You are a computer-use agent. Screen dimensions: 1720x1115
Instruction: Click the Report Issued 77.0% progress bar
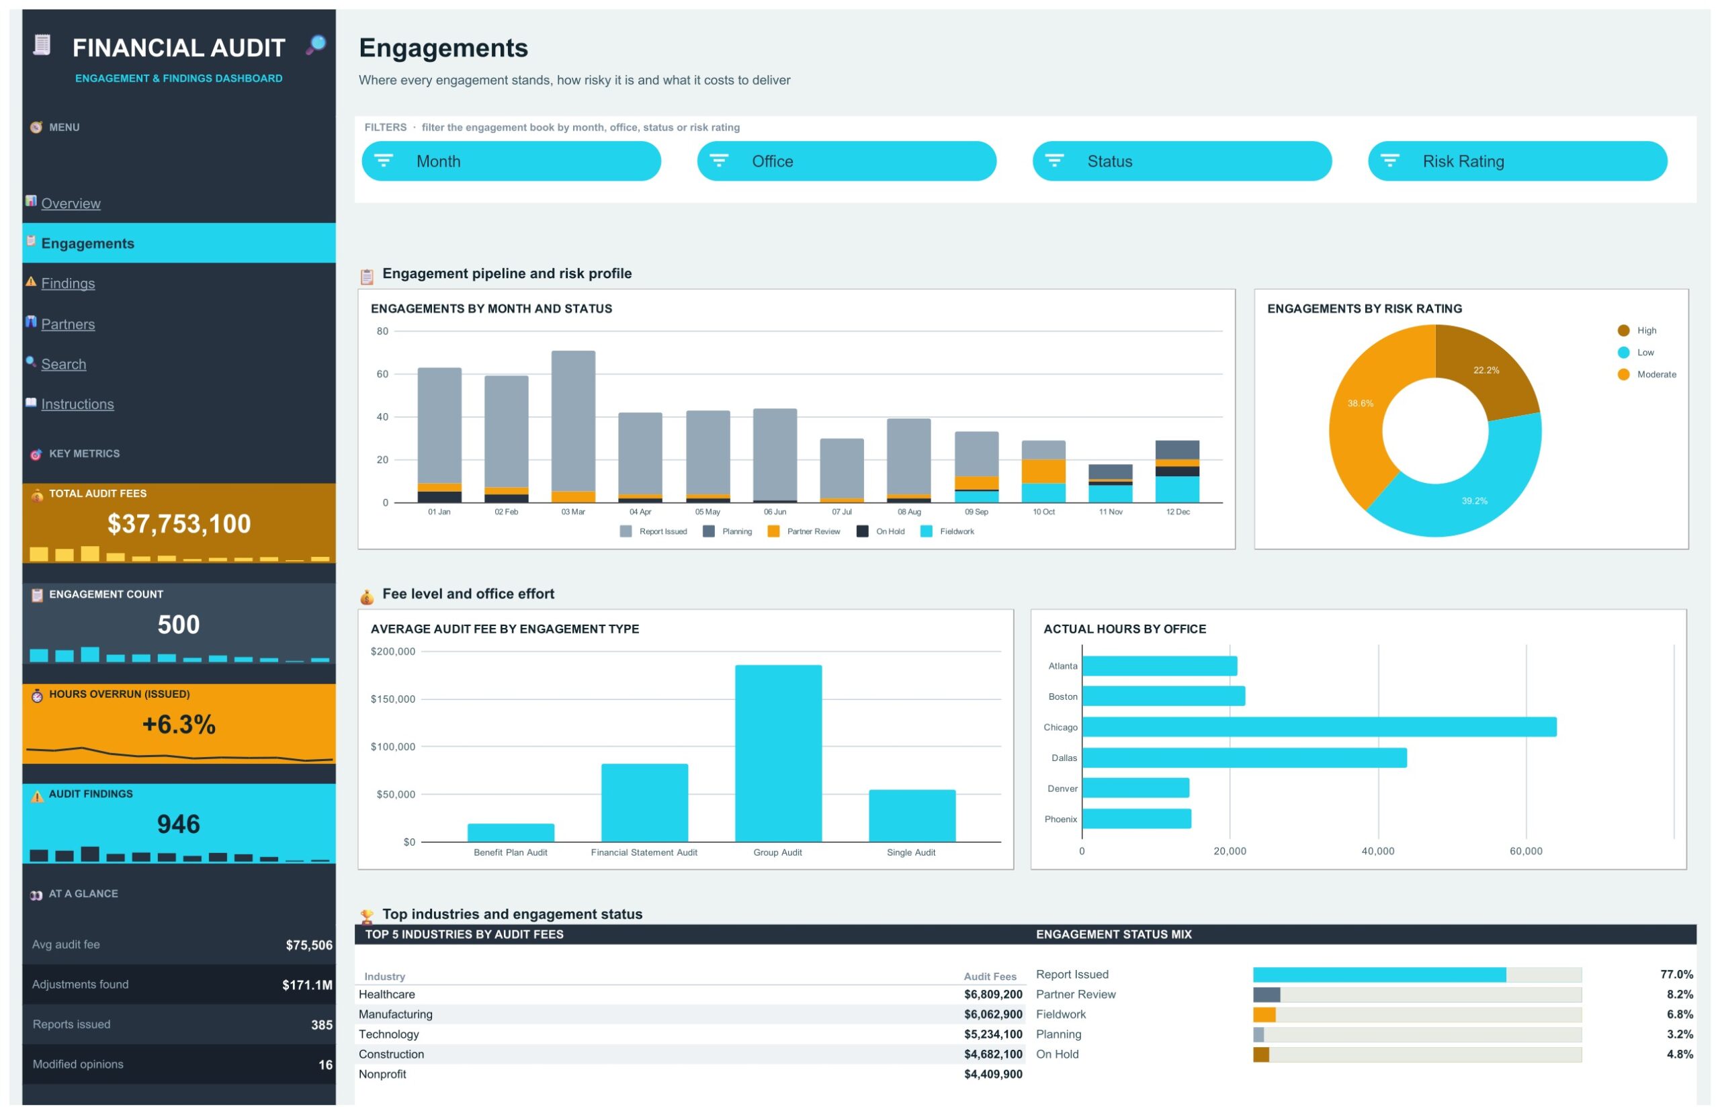coord(1417,975)
